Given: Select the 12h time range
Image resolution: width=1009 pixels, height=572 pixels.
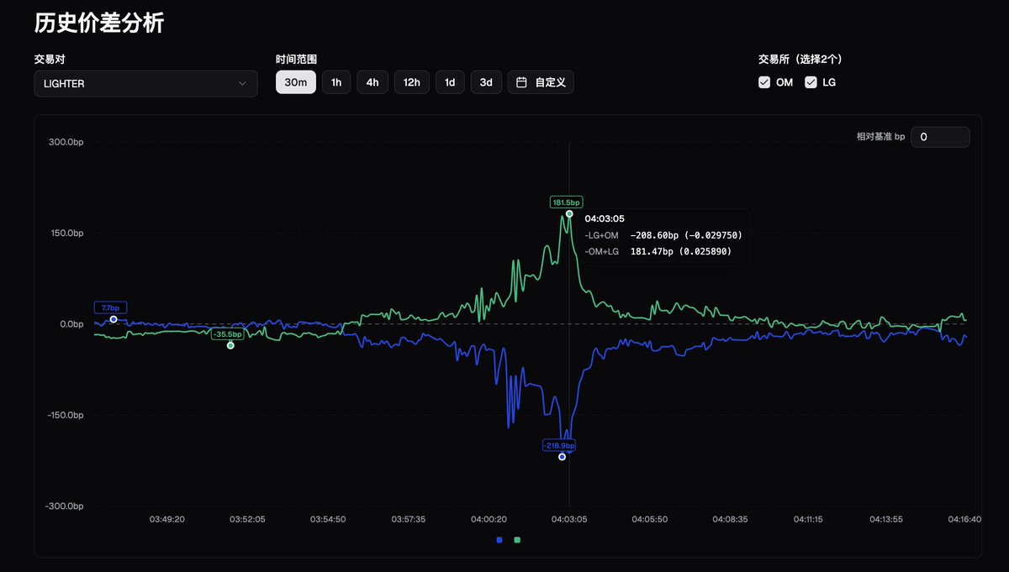Looking at the screenshot, I should (412, 82).
